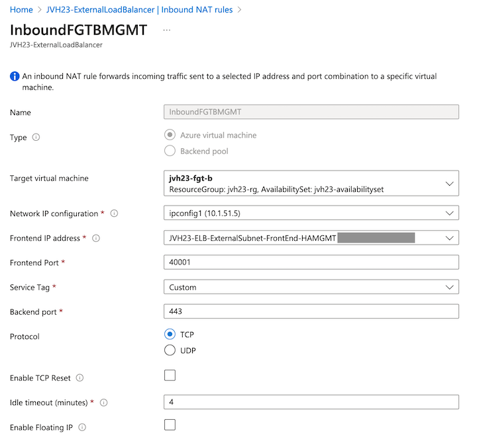Viewport: 477px width, 445px height.
Task: Click info icon next to Enable Floating IP
Action: click(x=82, y=428)
